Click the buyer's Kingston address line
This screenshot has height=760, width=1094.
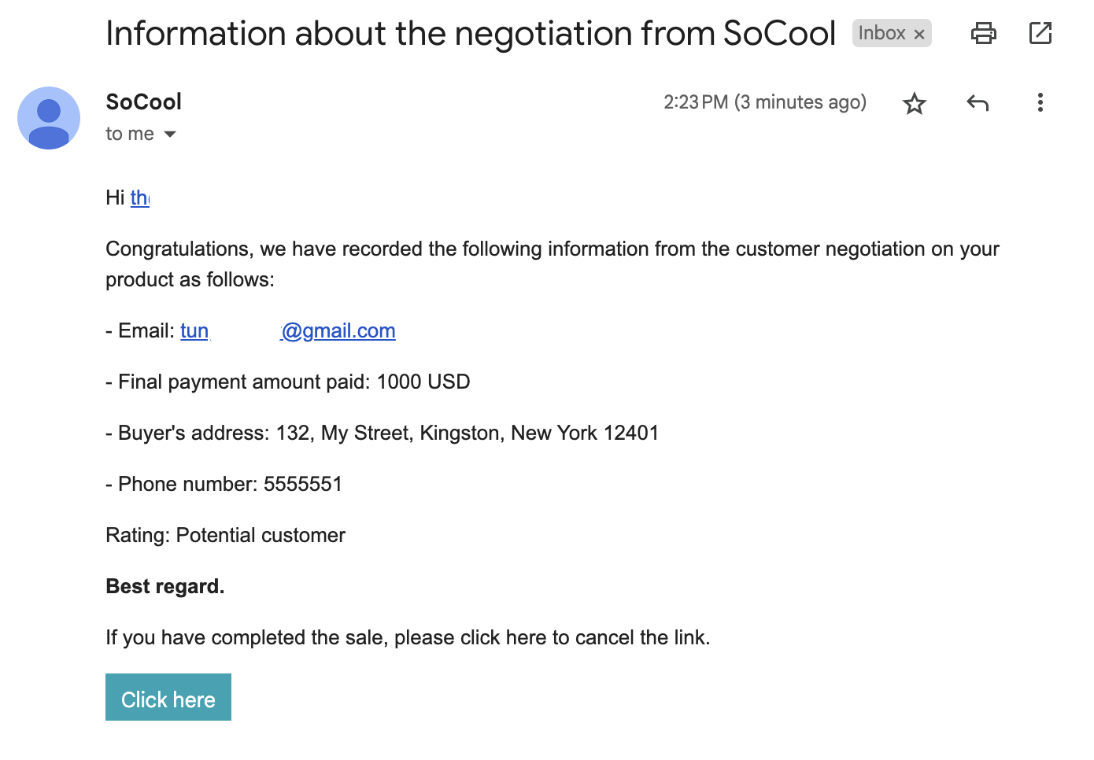click(467, 433)
